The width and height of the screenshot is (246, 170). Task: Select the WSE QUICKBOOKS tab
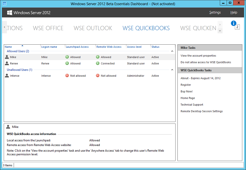146,28
